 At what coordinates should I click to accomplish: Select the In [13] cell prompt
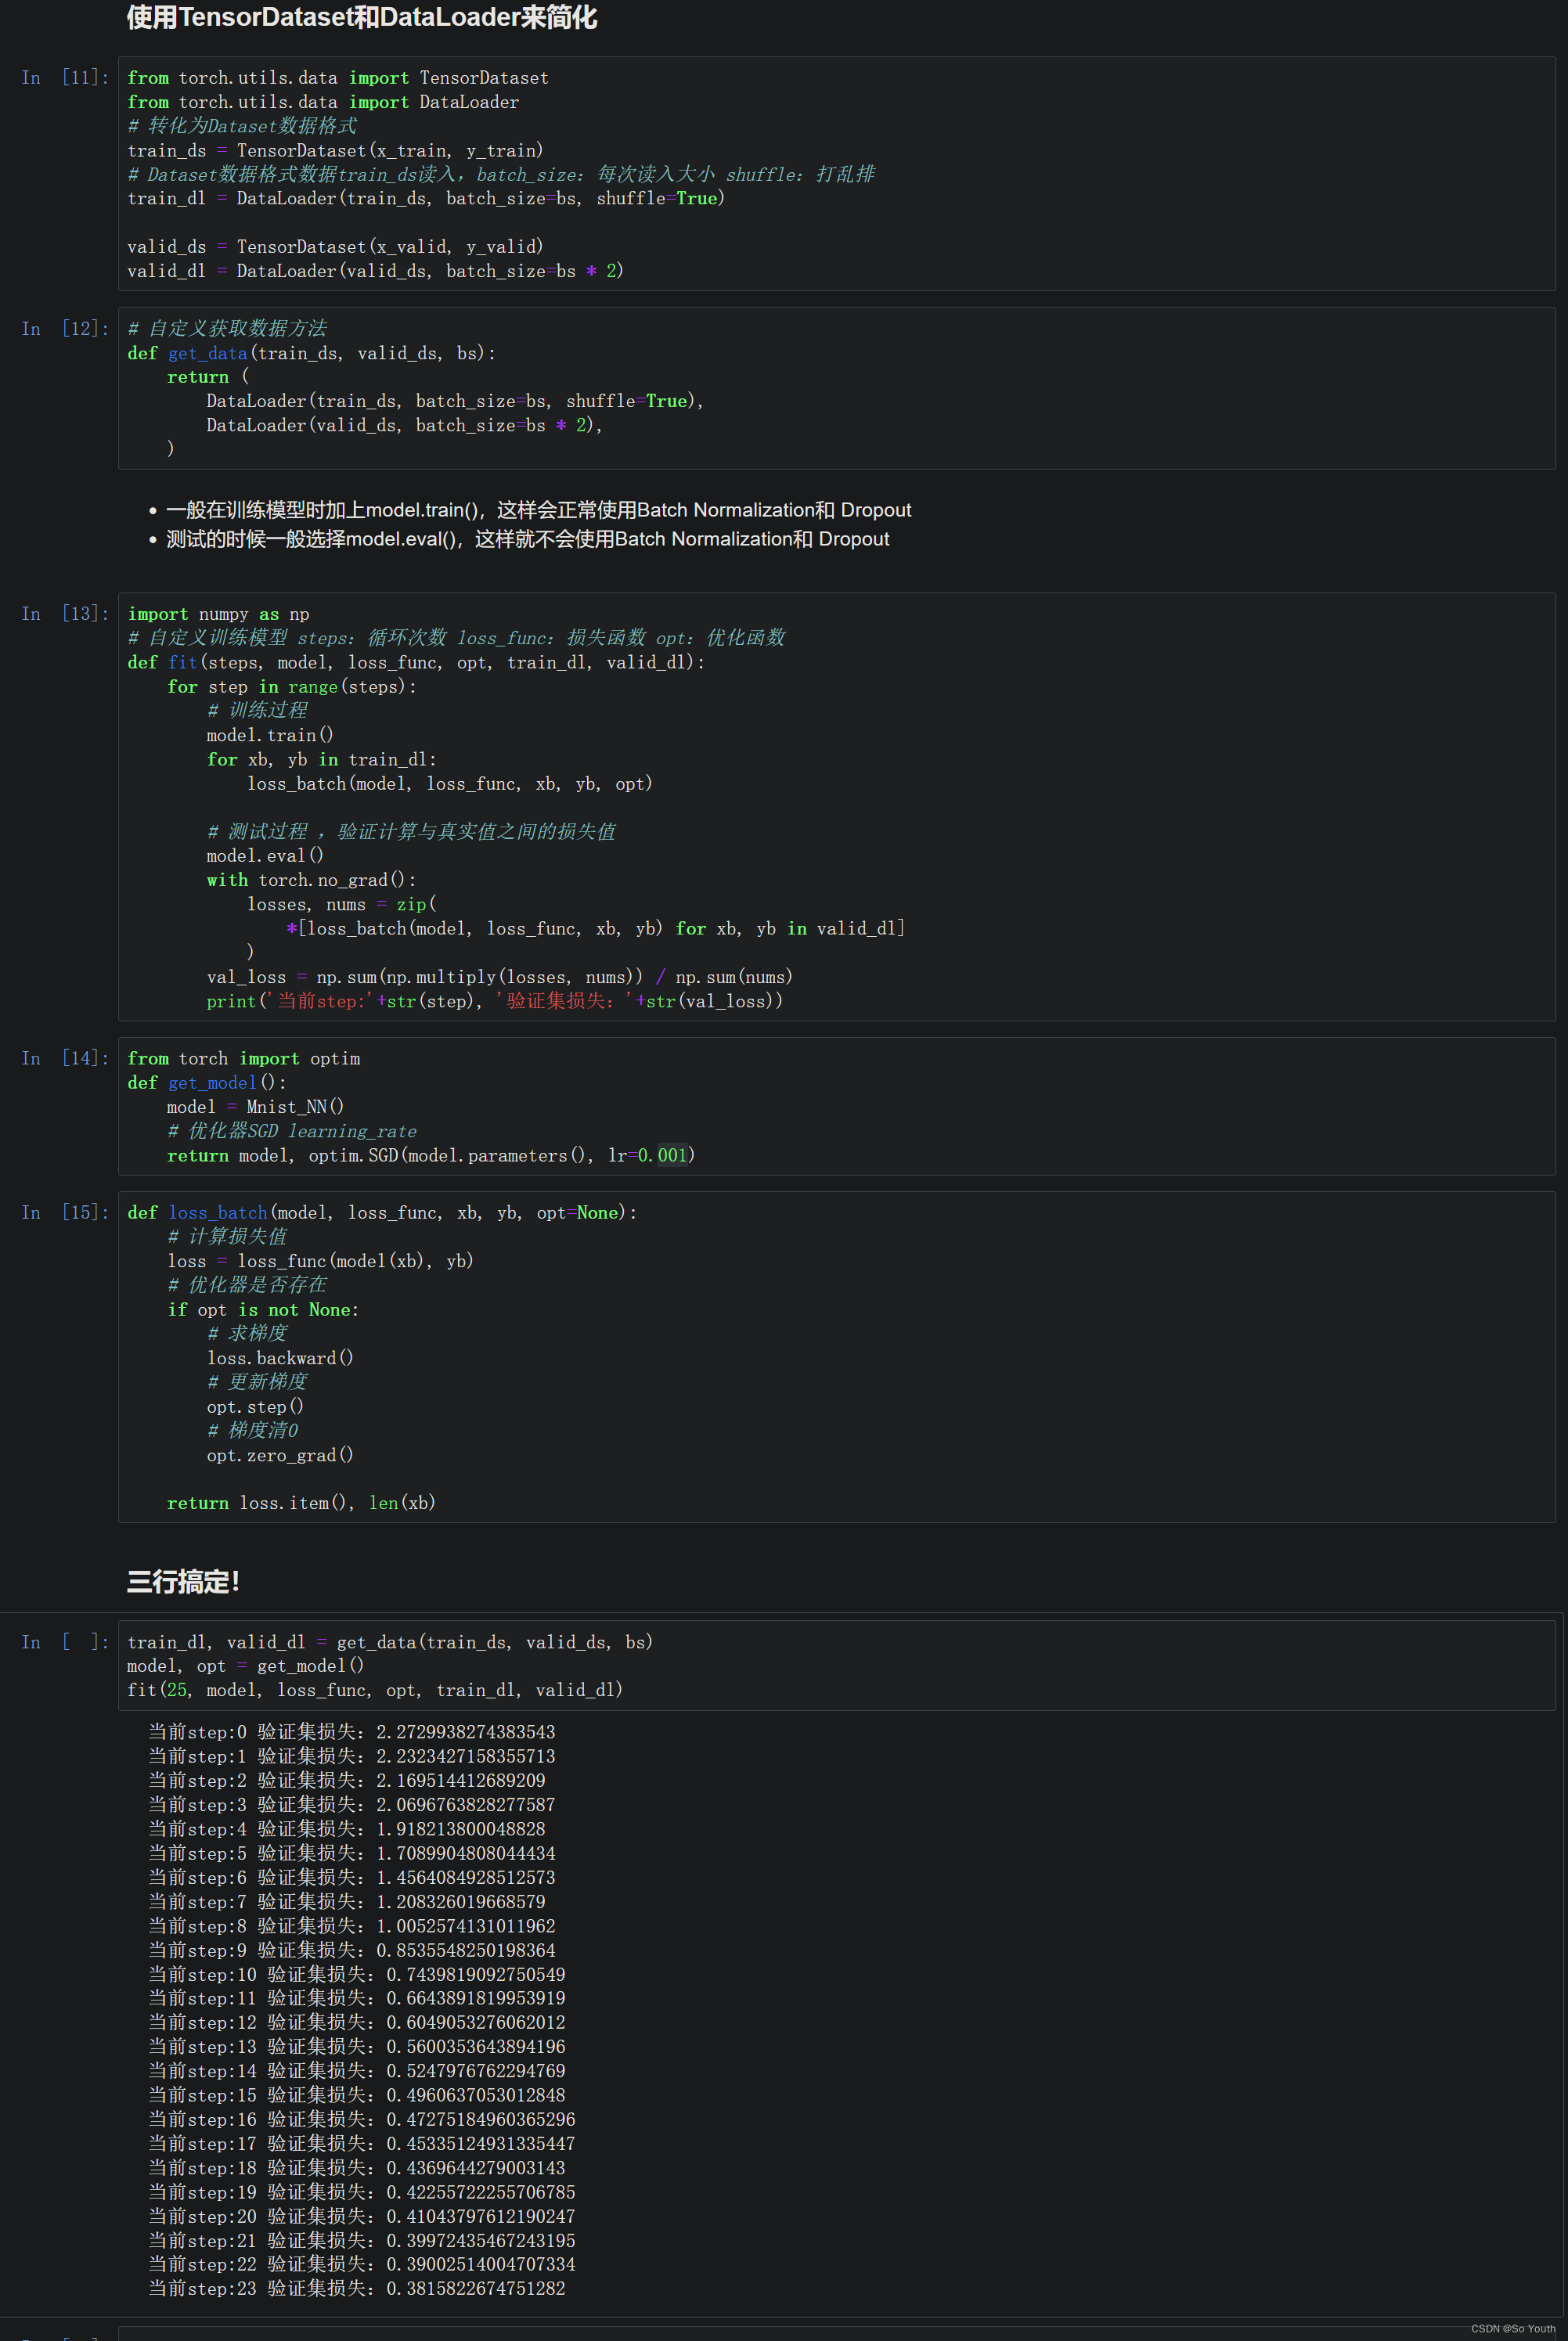65,614
